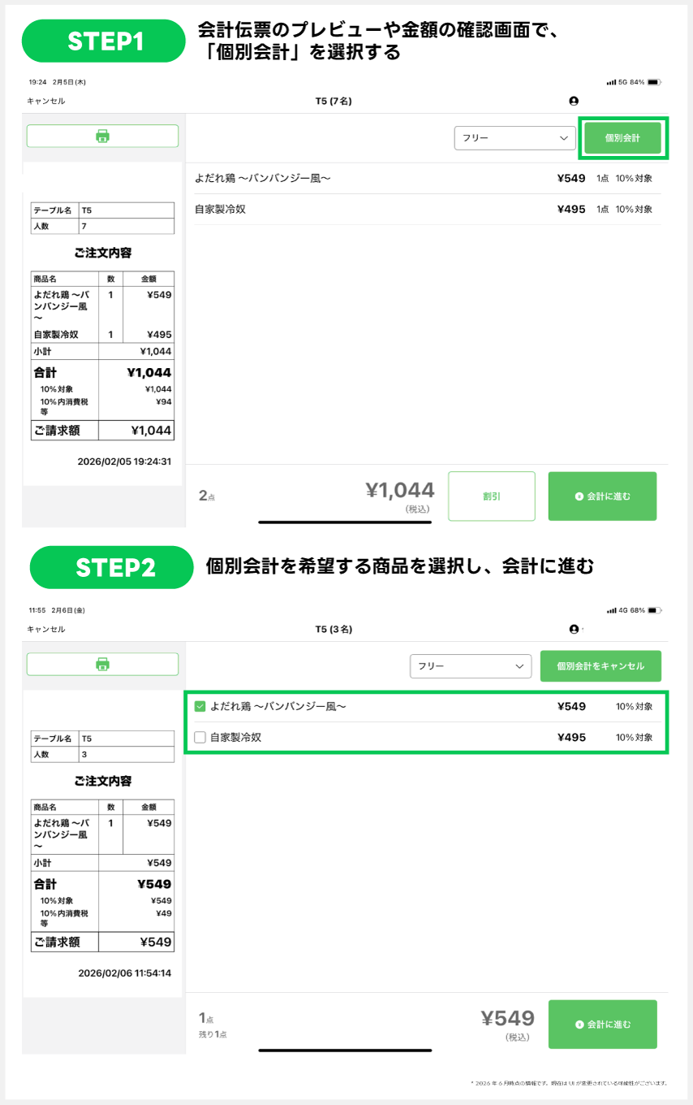This screenshot has width=693, height=1105.
Task: Select よだれ鶏 row showing 1点 10%対象
Action: pyautogui.click(x=428, y=178)
